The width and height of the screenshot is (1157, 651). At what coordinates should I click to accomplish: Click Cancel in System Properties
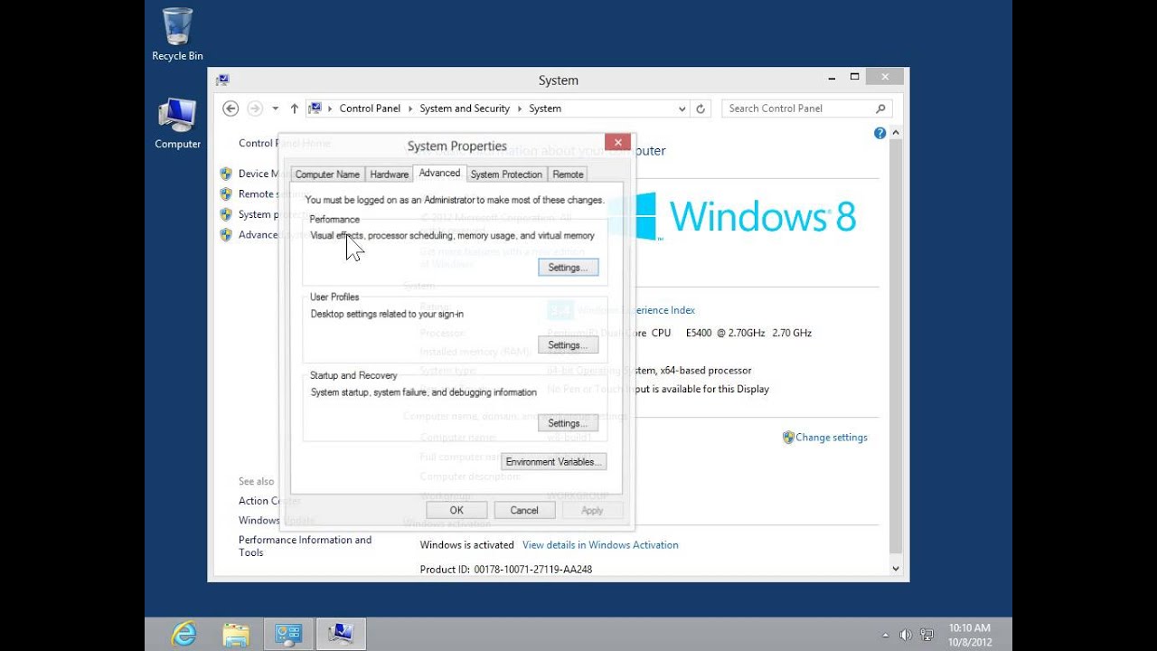(x=524, y=510)
